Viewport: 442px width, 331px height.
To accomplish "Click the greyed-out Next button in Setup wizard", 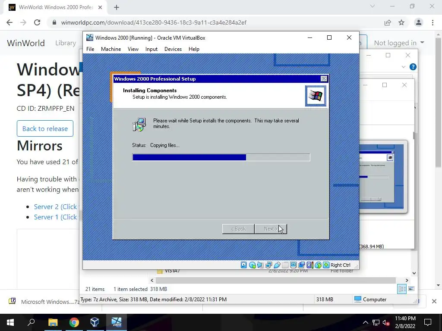I will [271, 229].
